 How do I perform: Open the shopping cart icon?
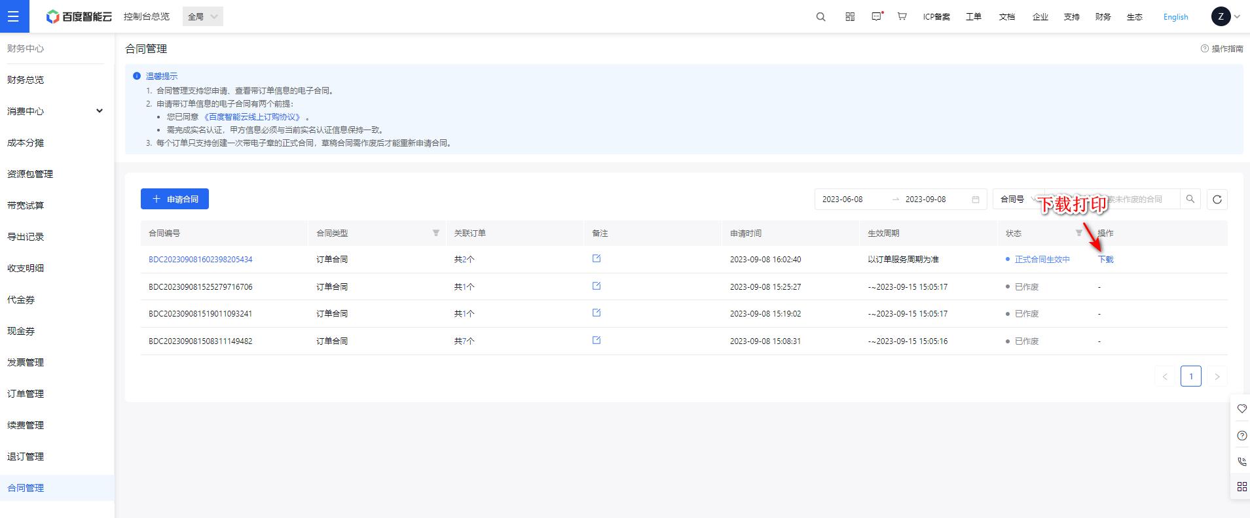pyautogui.click(x=902, y=17)
